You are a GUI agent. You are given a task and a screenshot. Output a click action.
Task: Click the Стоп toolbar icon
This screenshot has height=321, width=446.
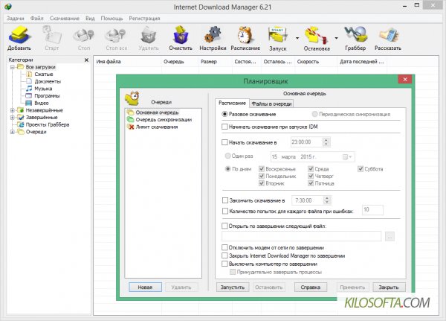tap(83, 35)
